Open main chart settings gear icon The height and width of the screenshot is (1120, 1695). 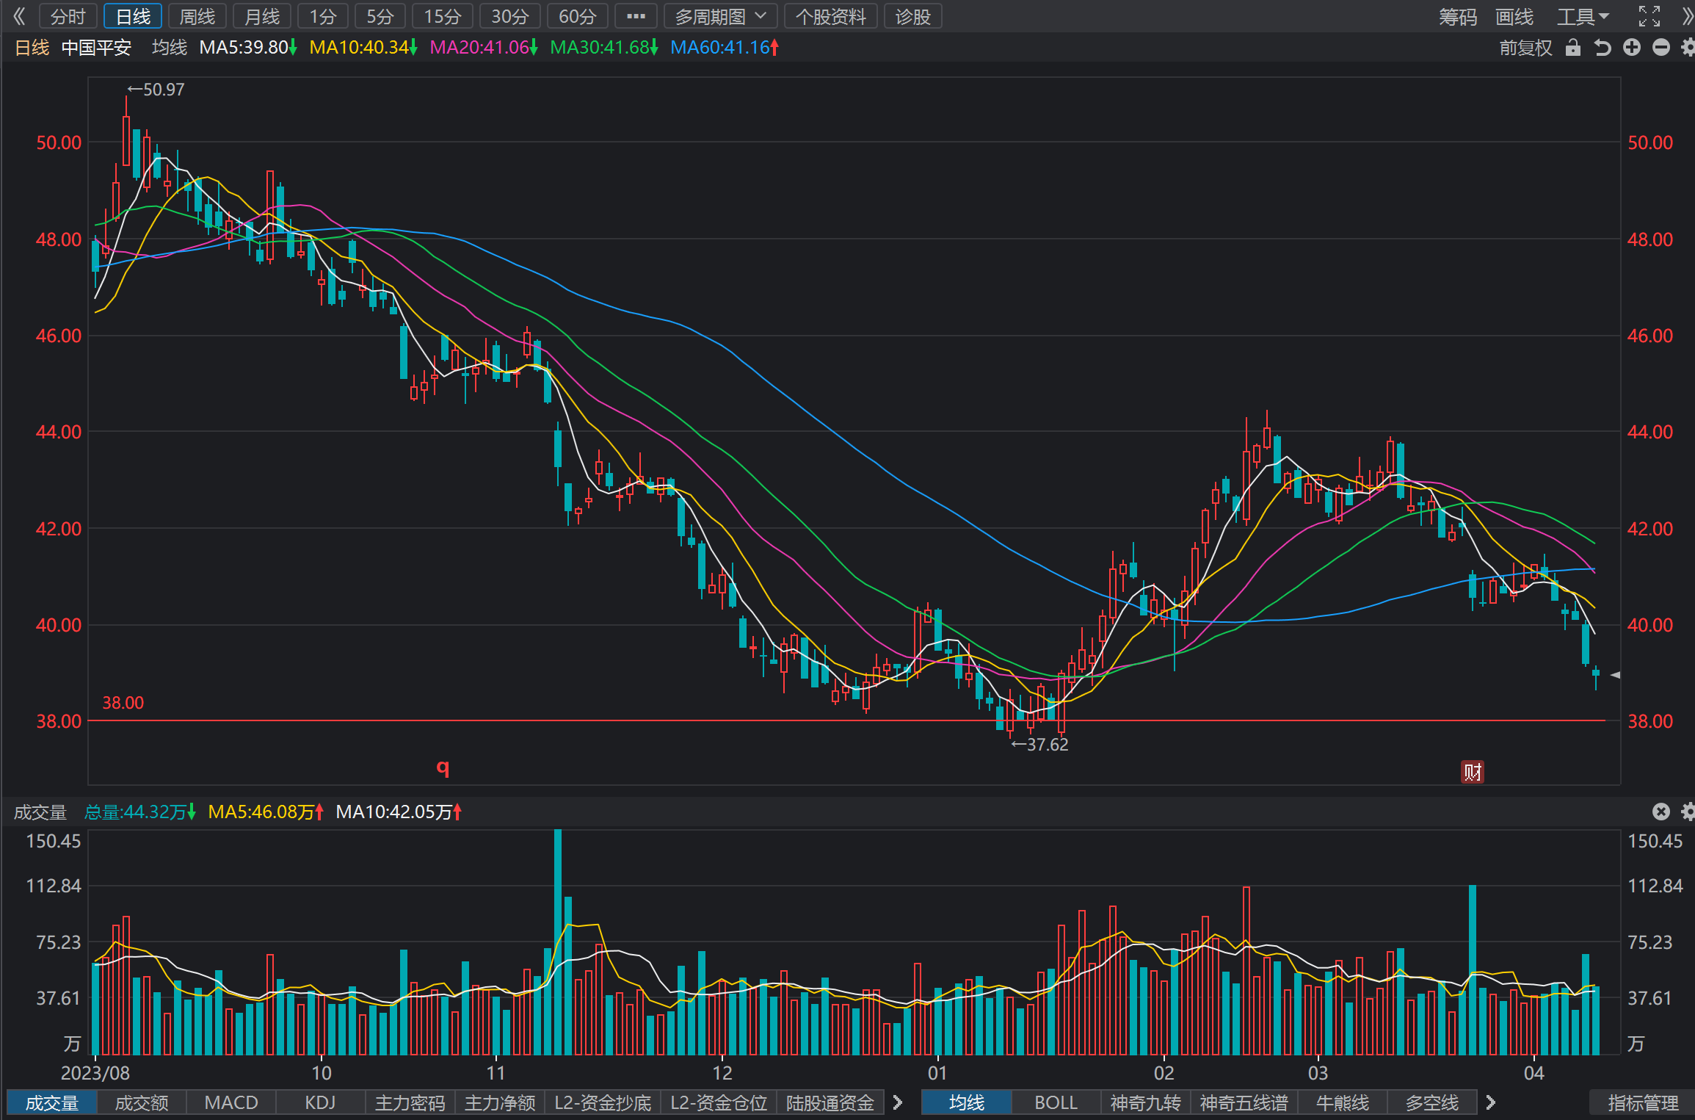pos(1688,48)
